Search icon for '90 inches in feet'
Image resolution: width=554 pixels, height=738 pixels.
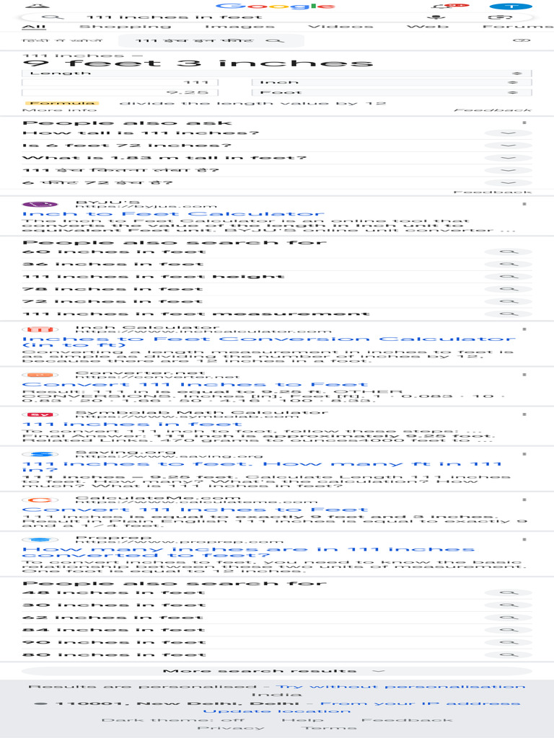point(509,642)
